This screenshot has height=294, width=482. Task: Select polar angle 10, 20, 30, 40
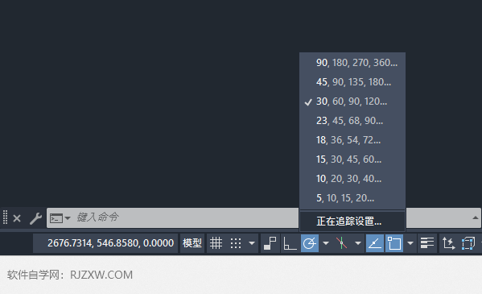point(352,179)
